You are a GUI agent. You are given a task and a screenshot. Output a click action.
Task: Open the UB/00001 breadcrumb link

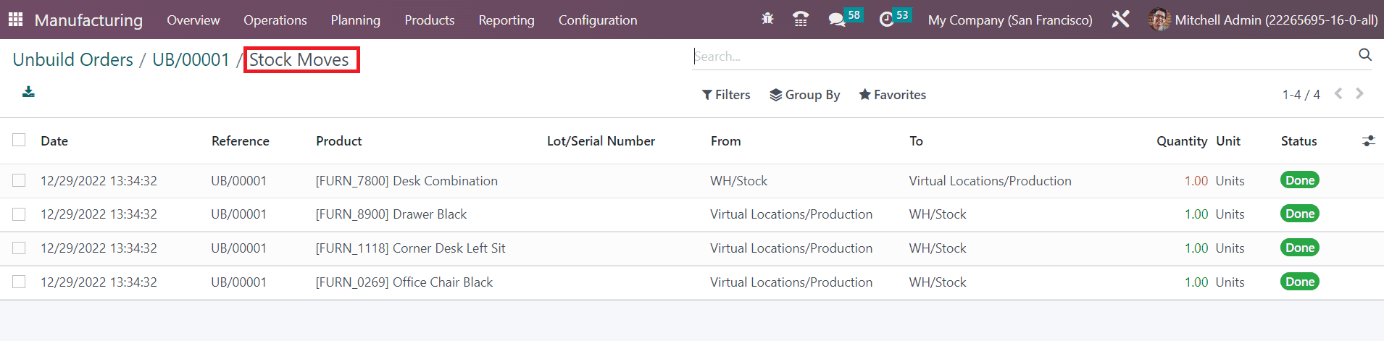[191, 59]
